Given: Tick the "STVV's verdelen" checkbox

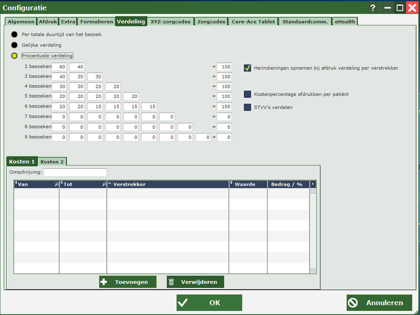Looking at the screenshot, I should coord(248,107).
